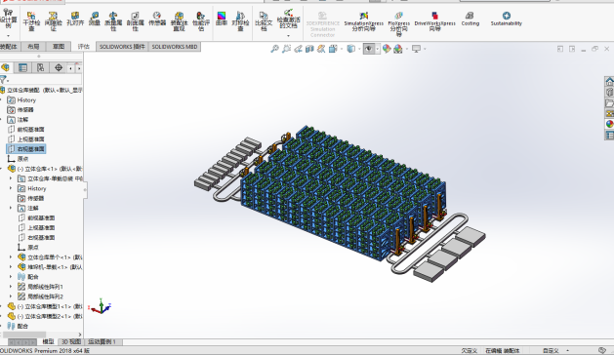Open Compare Documents (比较文档)

(x=264, y=21)
